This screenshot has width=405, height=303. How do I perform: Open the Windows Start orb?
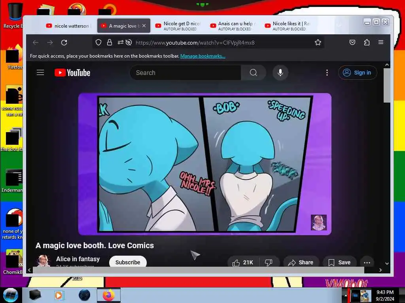tap(10, 295)
